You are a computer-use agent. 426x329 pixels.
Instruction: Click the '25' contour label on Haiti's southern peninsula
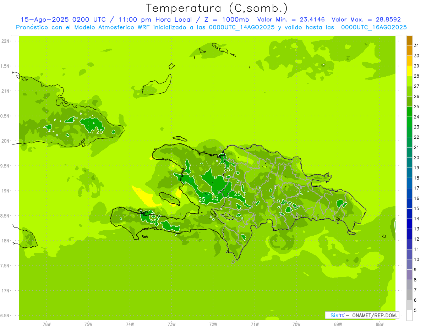pos(153,221)
